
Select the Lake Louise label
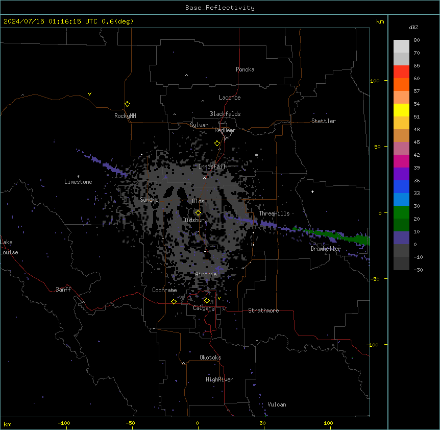(x=9, y=247)
